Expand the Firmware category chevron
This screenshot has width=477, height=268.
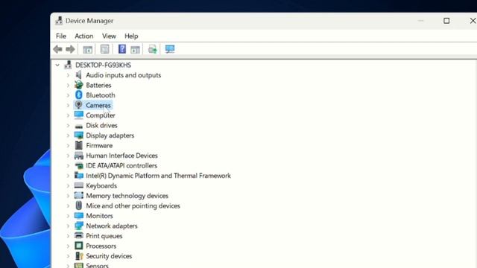click(x=68, y=146)
